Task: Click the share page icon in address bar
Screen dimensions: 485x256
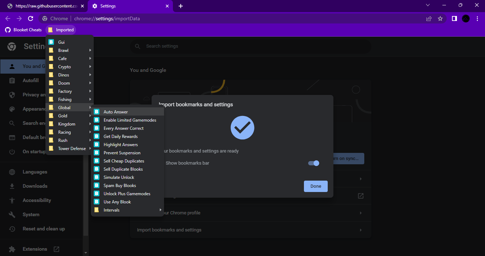Action: [429, 18]
